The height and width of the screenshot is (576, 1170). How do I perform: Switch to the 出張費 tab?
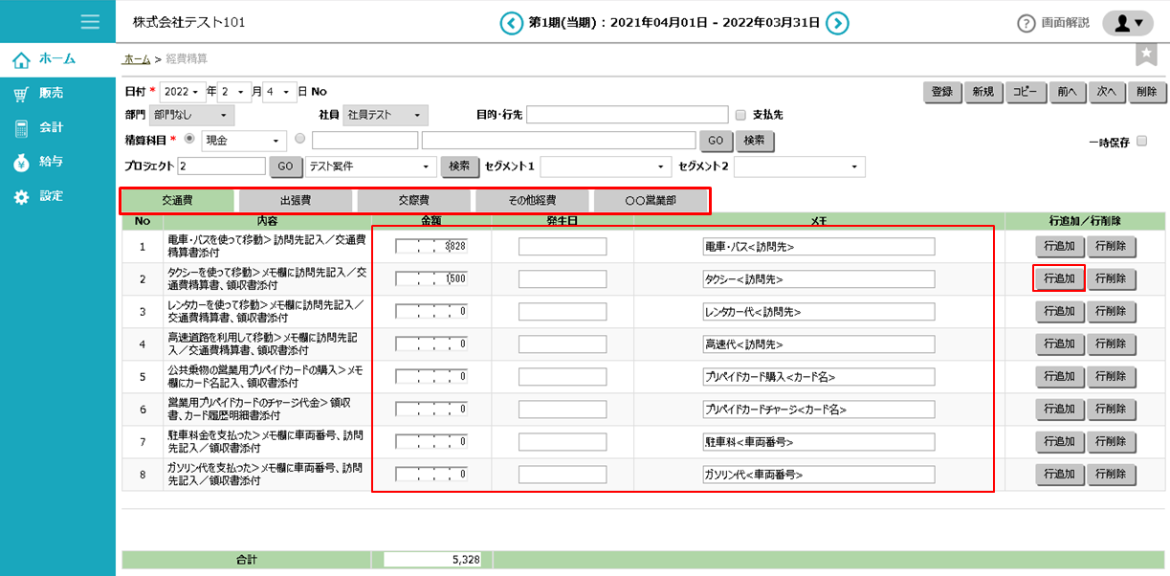coord(296,201)
